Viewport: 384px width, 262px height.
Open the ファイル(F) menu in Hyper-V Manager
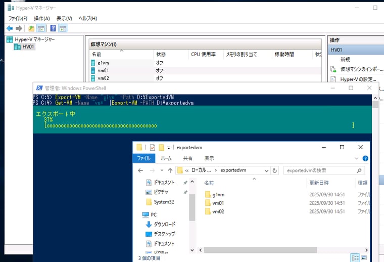tap(18, 18)
